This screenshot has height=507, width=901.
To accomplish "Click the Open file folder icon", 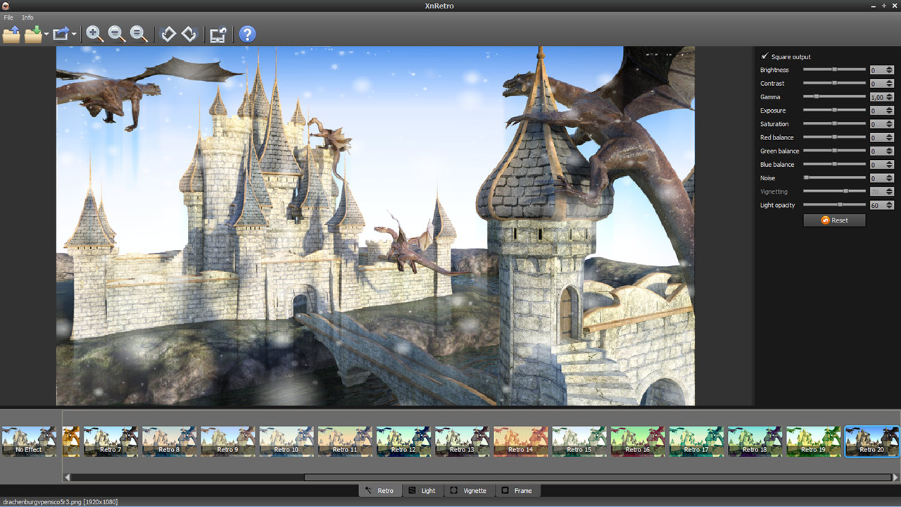I will click(x=11, y=34).
